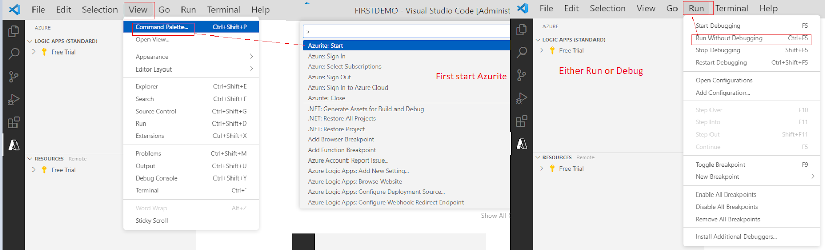Choose Install Additional Debuggers... in Run menu
Viewport: 825px width, 250px height.
click(752, 237)
